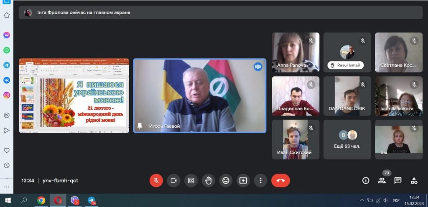Show meeting details info icon
Screen dimensions: 428x207
pos(366,180)
